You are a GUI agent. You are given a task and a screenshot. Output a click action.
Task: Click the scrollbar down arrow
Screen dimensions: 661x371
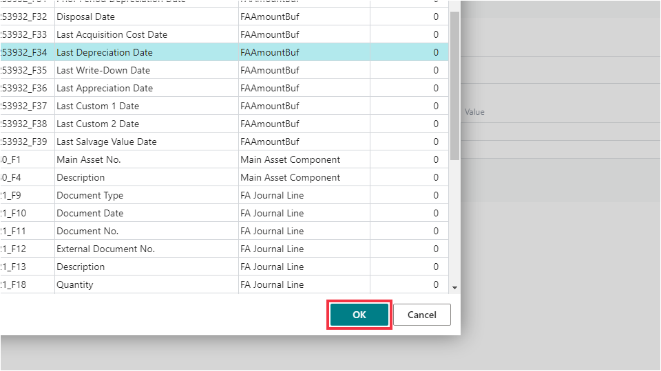point(454,288)
